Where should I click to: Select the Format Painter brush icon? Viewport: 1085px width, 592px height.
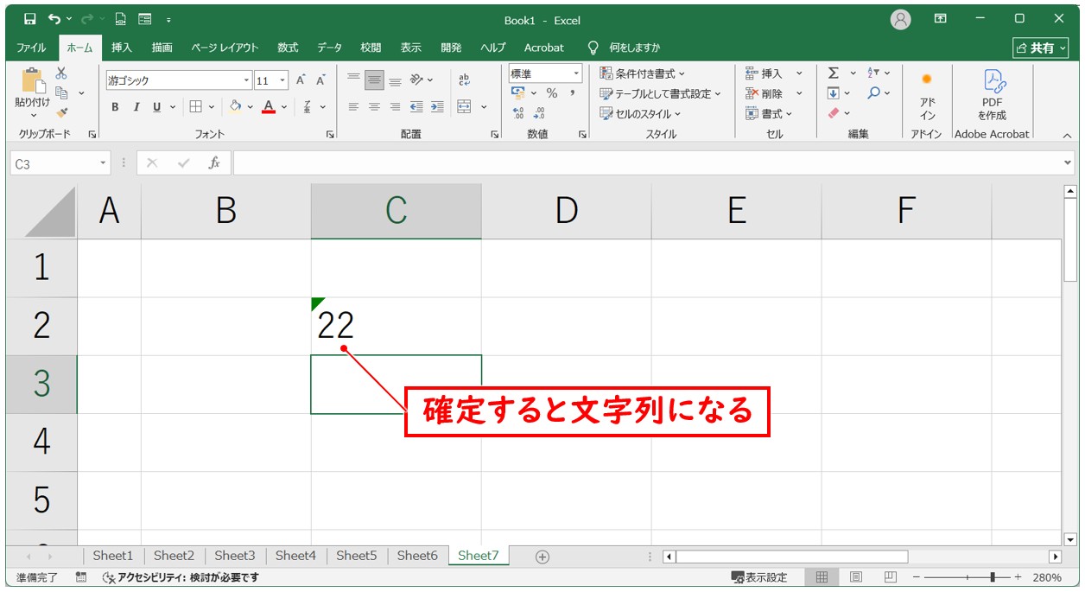point(61,112)
